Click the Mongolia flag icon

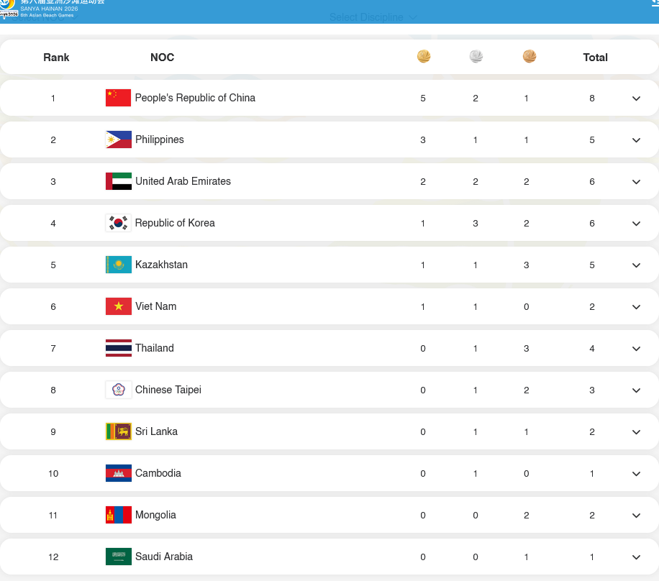click(x=118, y=515)
